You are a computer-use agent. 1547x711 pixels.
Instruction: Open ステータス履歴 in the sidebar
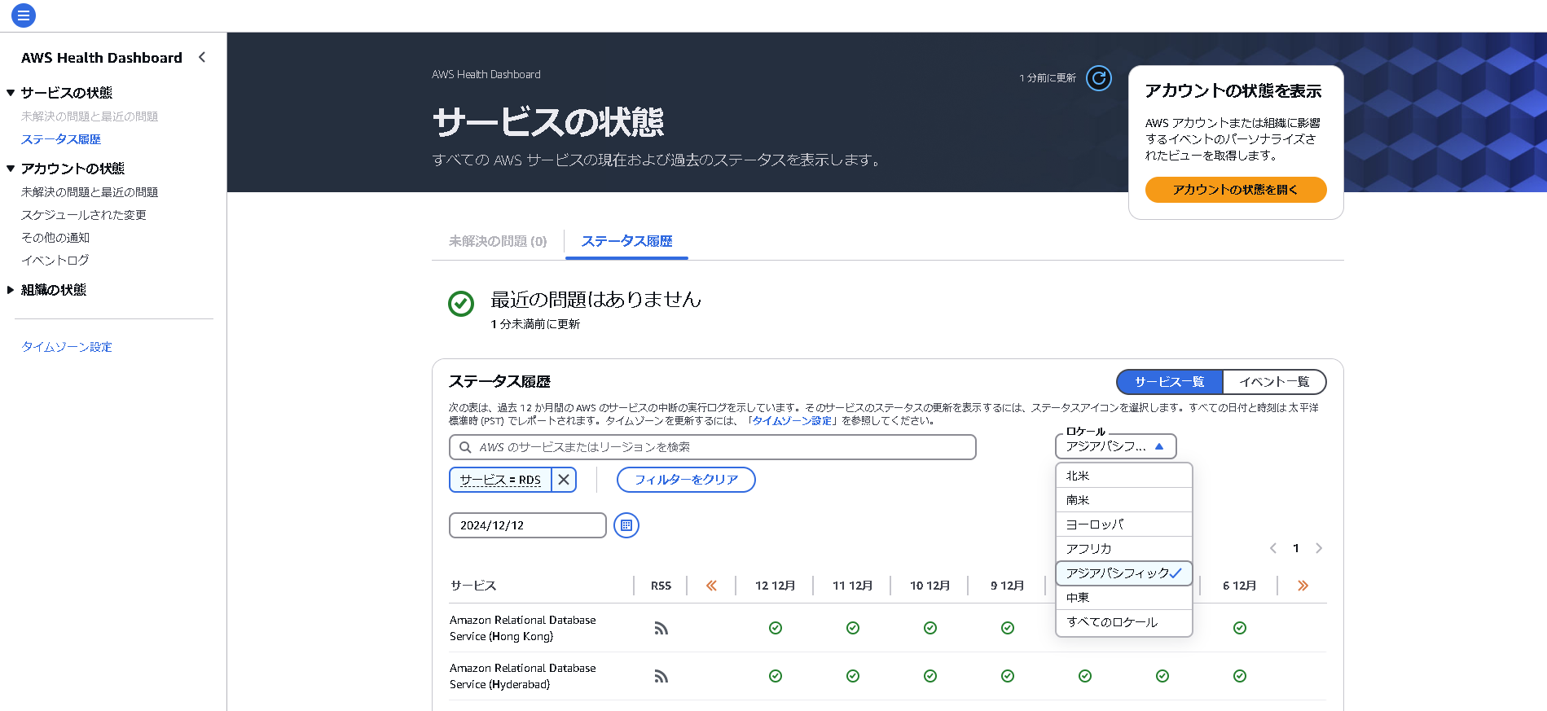tap(61, 139)
